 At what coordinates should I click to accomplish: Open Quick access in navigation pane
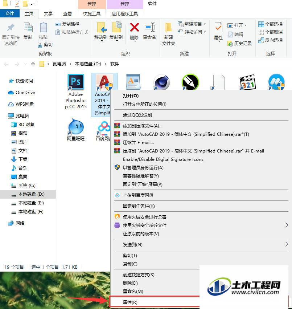point(21,81)
